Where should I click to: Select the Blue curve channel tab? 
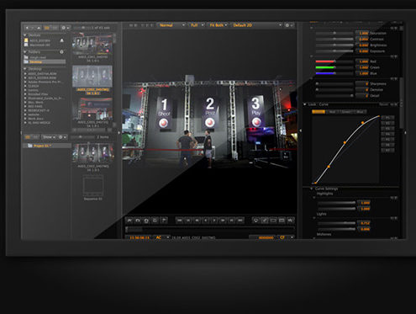pos(360,112)
